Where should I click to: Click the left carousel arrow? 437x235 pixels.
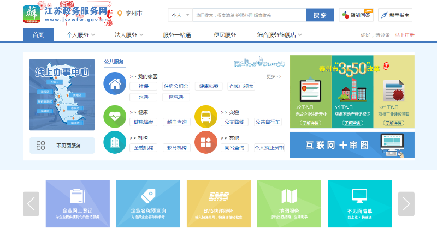pos(31,203)
